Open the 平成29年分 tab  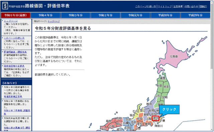[x=195, y=15]
